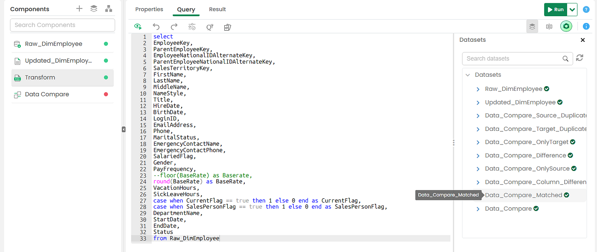Click the SalesPersonFlag case statement line
597x252 pixels.
[x=270, y=207]
